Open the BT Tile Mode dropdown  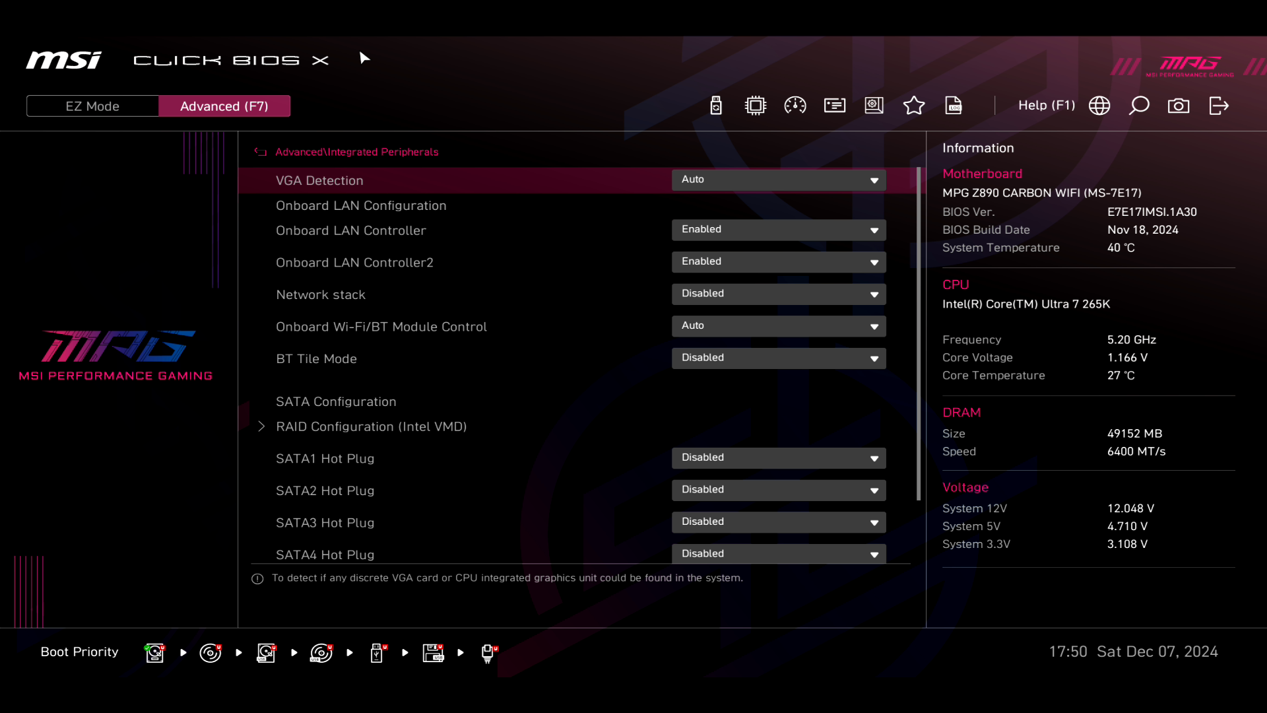[x=779, y=358]
